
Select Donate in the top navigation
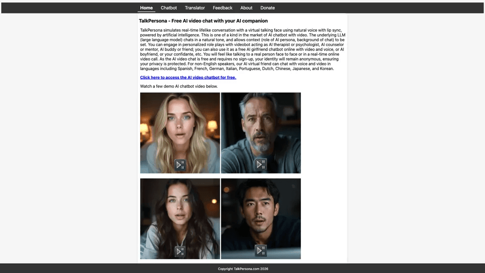pos(268,8)
